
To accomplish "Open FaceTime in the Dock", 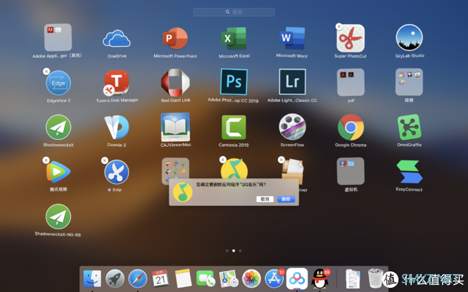I will [x=206, y=278].
